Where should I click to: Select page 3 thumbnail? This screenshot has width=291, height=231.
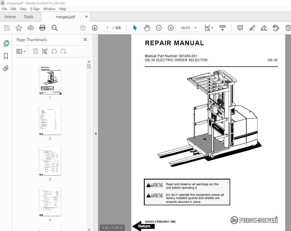(x=50, y=161)
